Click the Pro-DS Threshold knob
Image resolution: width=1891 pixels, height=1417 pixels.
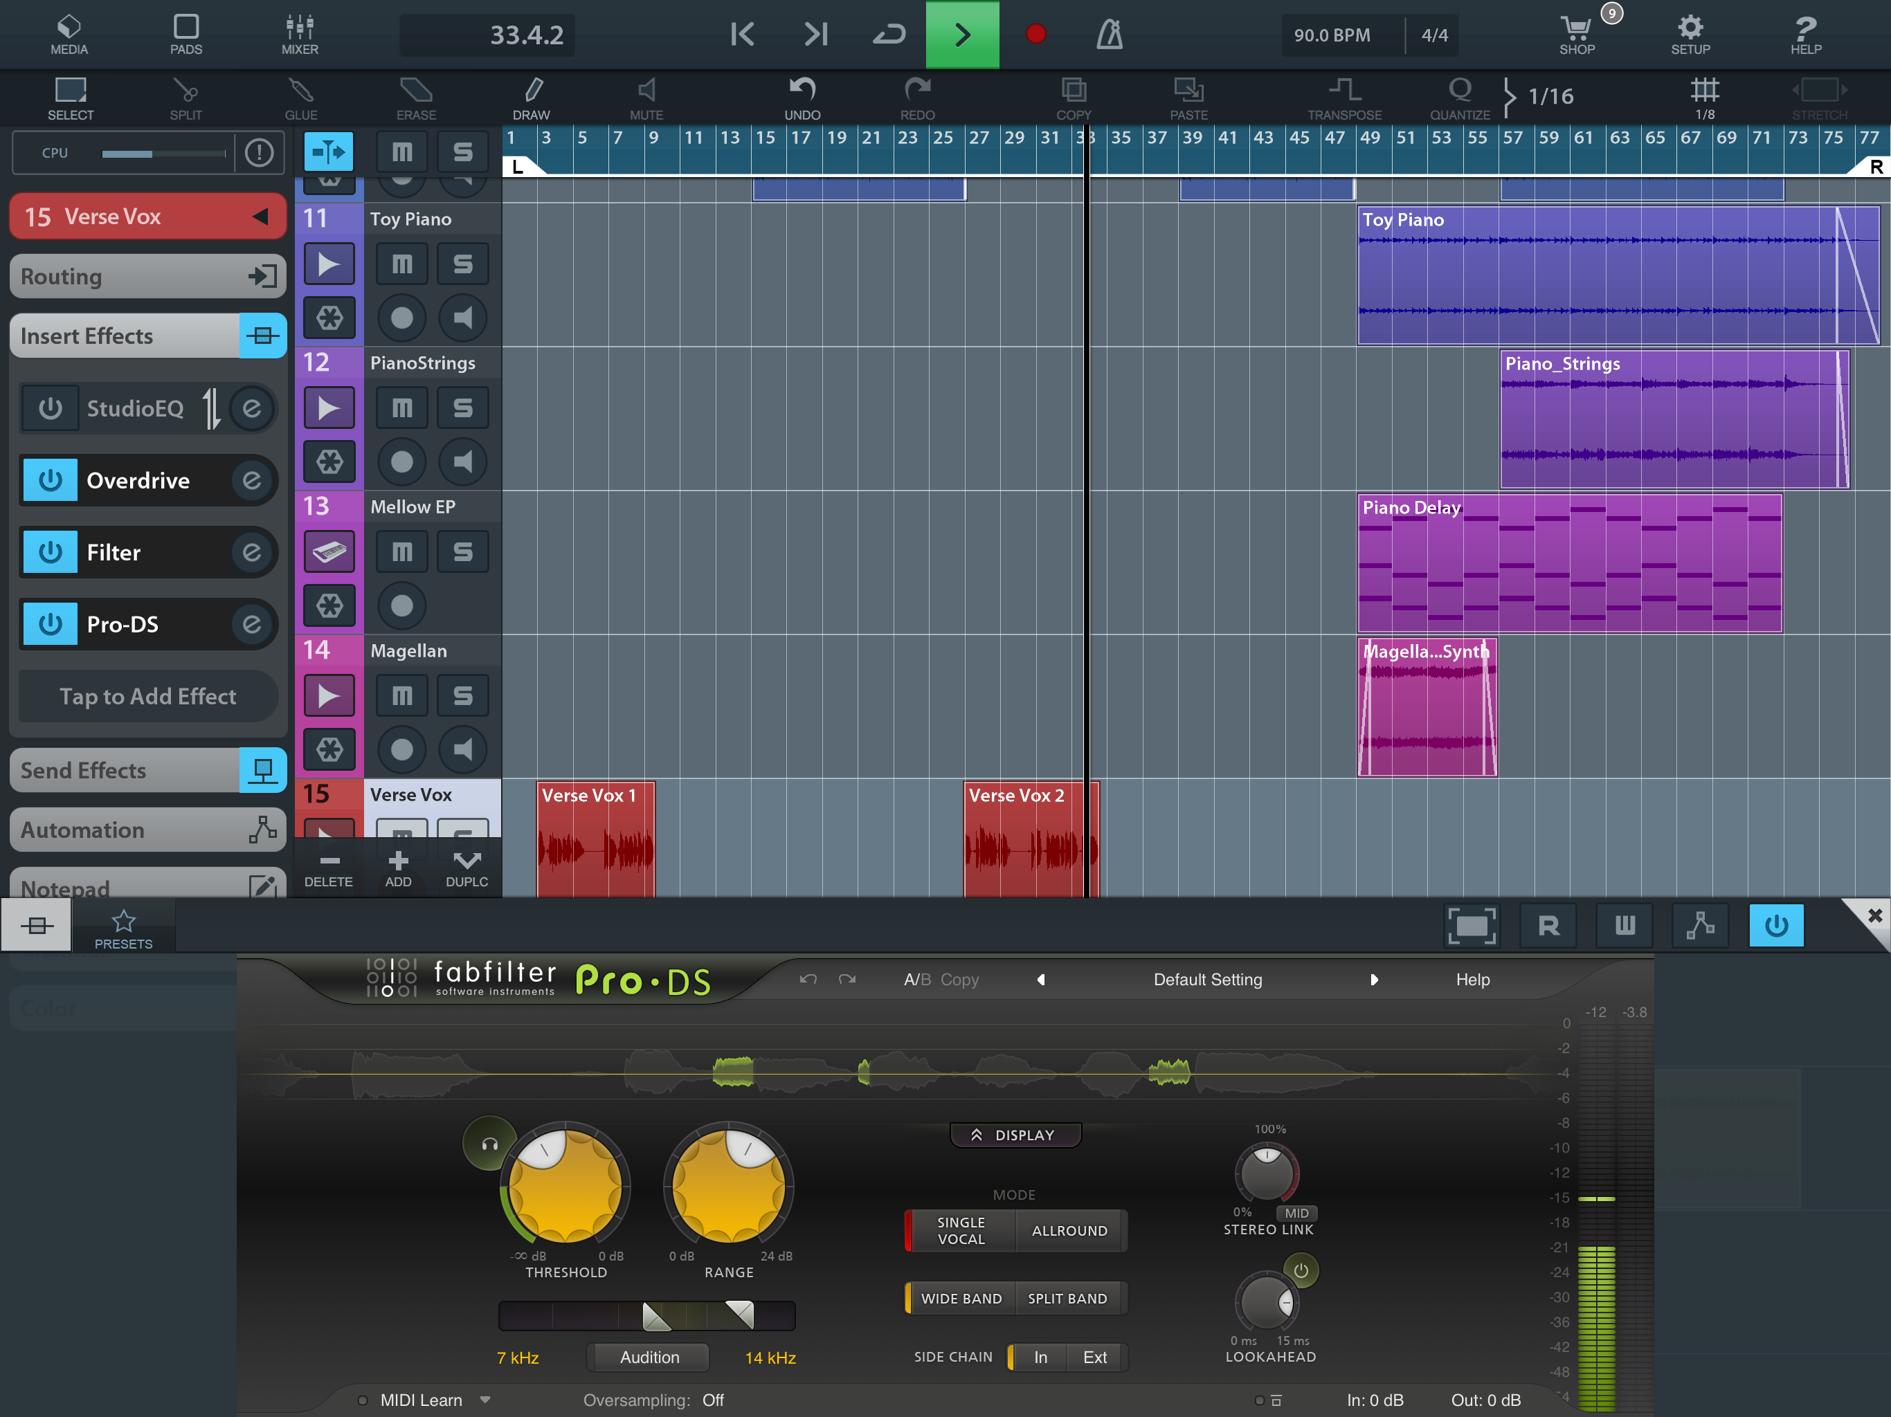565,1187
